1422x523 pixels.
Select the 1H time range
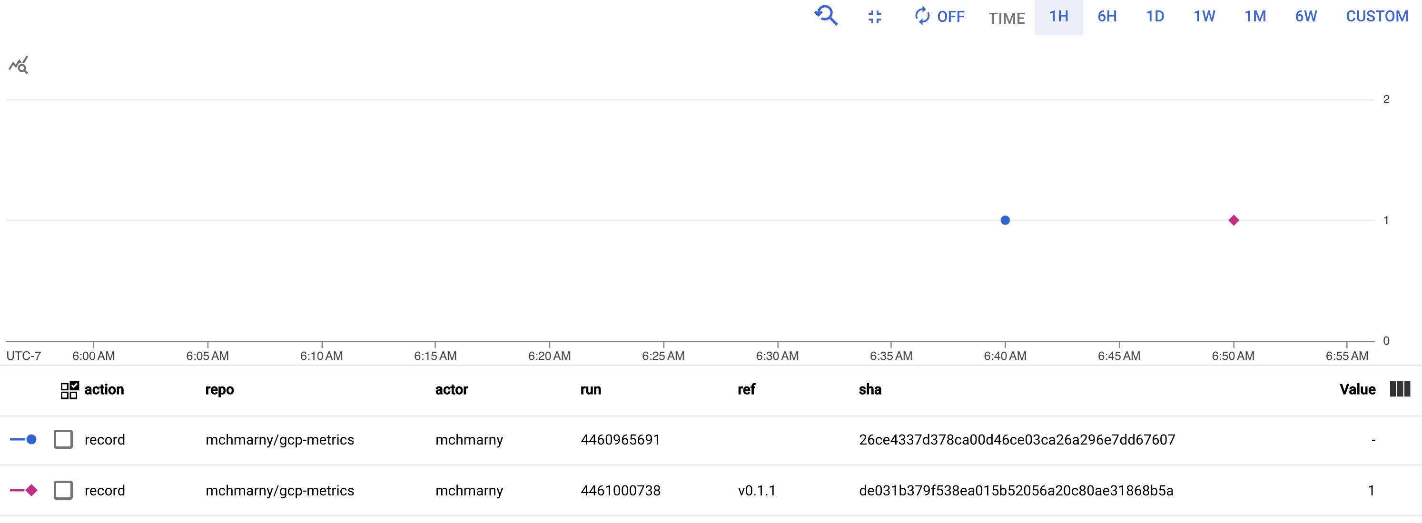[1058, 17]
